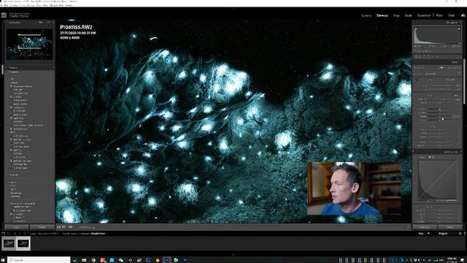Open the Profile browser grid icon
The height and width of the screenshot is (263, 467).
click(459, 73)
